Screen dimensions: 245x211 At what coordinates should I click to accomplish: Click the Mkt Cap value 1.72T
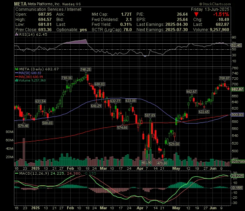126,14
